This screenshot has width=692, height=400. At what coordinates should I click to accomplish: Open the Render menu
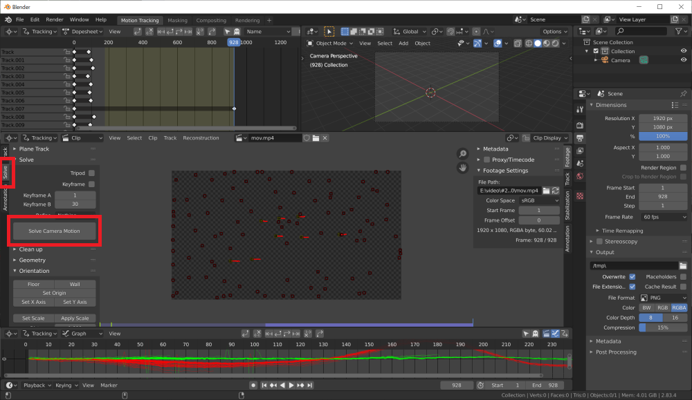pos(54,20)
